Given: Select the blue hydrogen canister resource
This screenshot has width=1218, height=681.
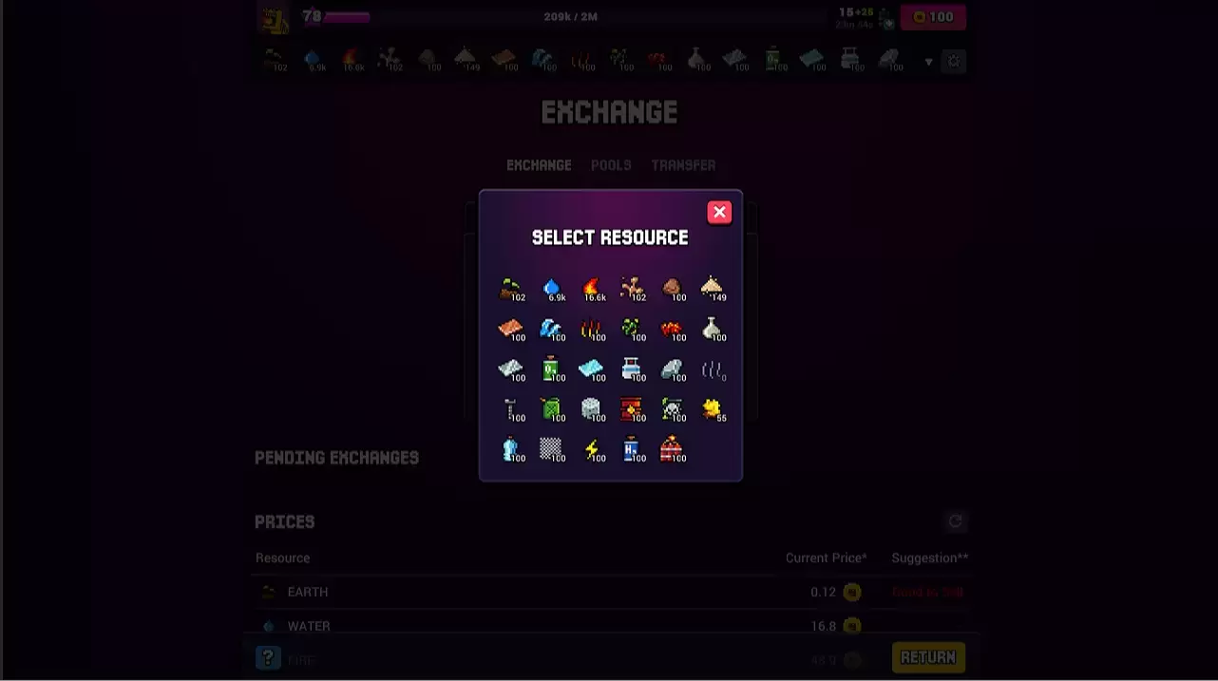Looking at the screenshot, I should (x=633, y=449).
